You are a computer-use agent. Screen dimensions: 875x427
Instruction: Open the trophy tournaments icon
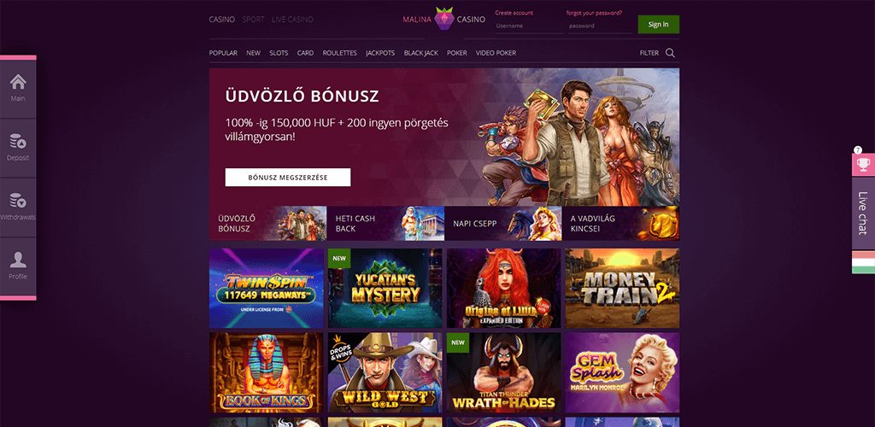[863, 165]
